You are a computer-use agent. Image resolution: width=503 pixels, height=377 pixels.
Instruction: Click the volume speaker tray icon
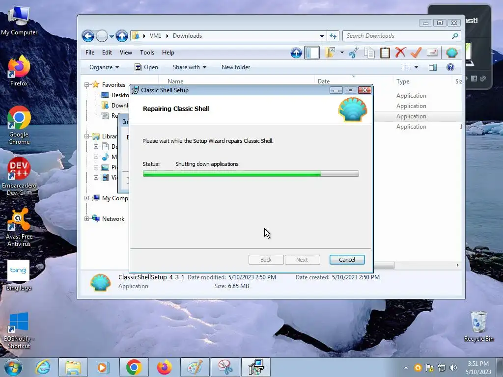[x=453, y=368]
